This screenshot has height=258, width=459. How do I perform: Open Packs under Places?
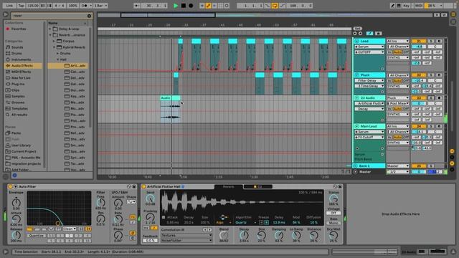click(16, 133)
